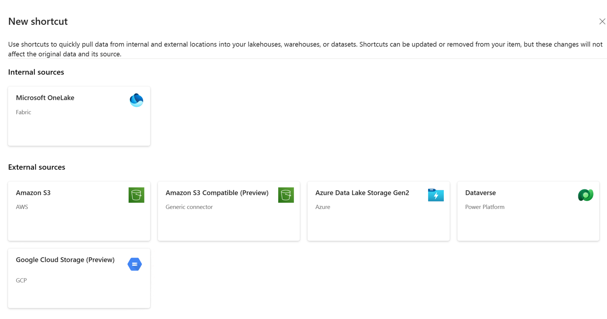The image size is (607, 319).
Task: Click the AWS subtitle text
Action: (22, 207)
